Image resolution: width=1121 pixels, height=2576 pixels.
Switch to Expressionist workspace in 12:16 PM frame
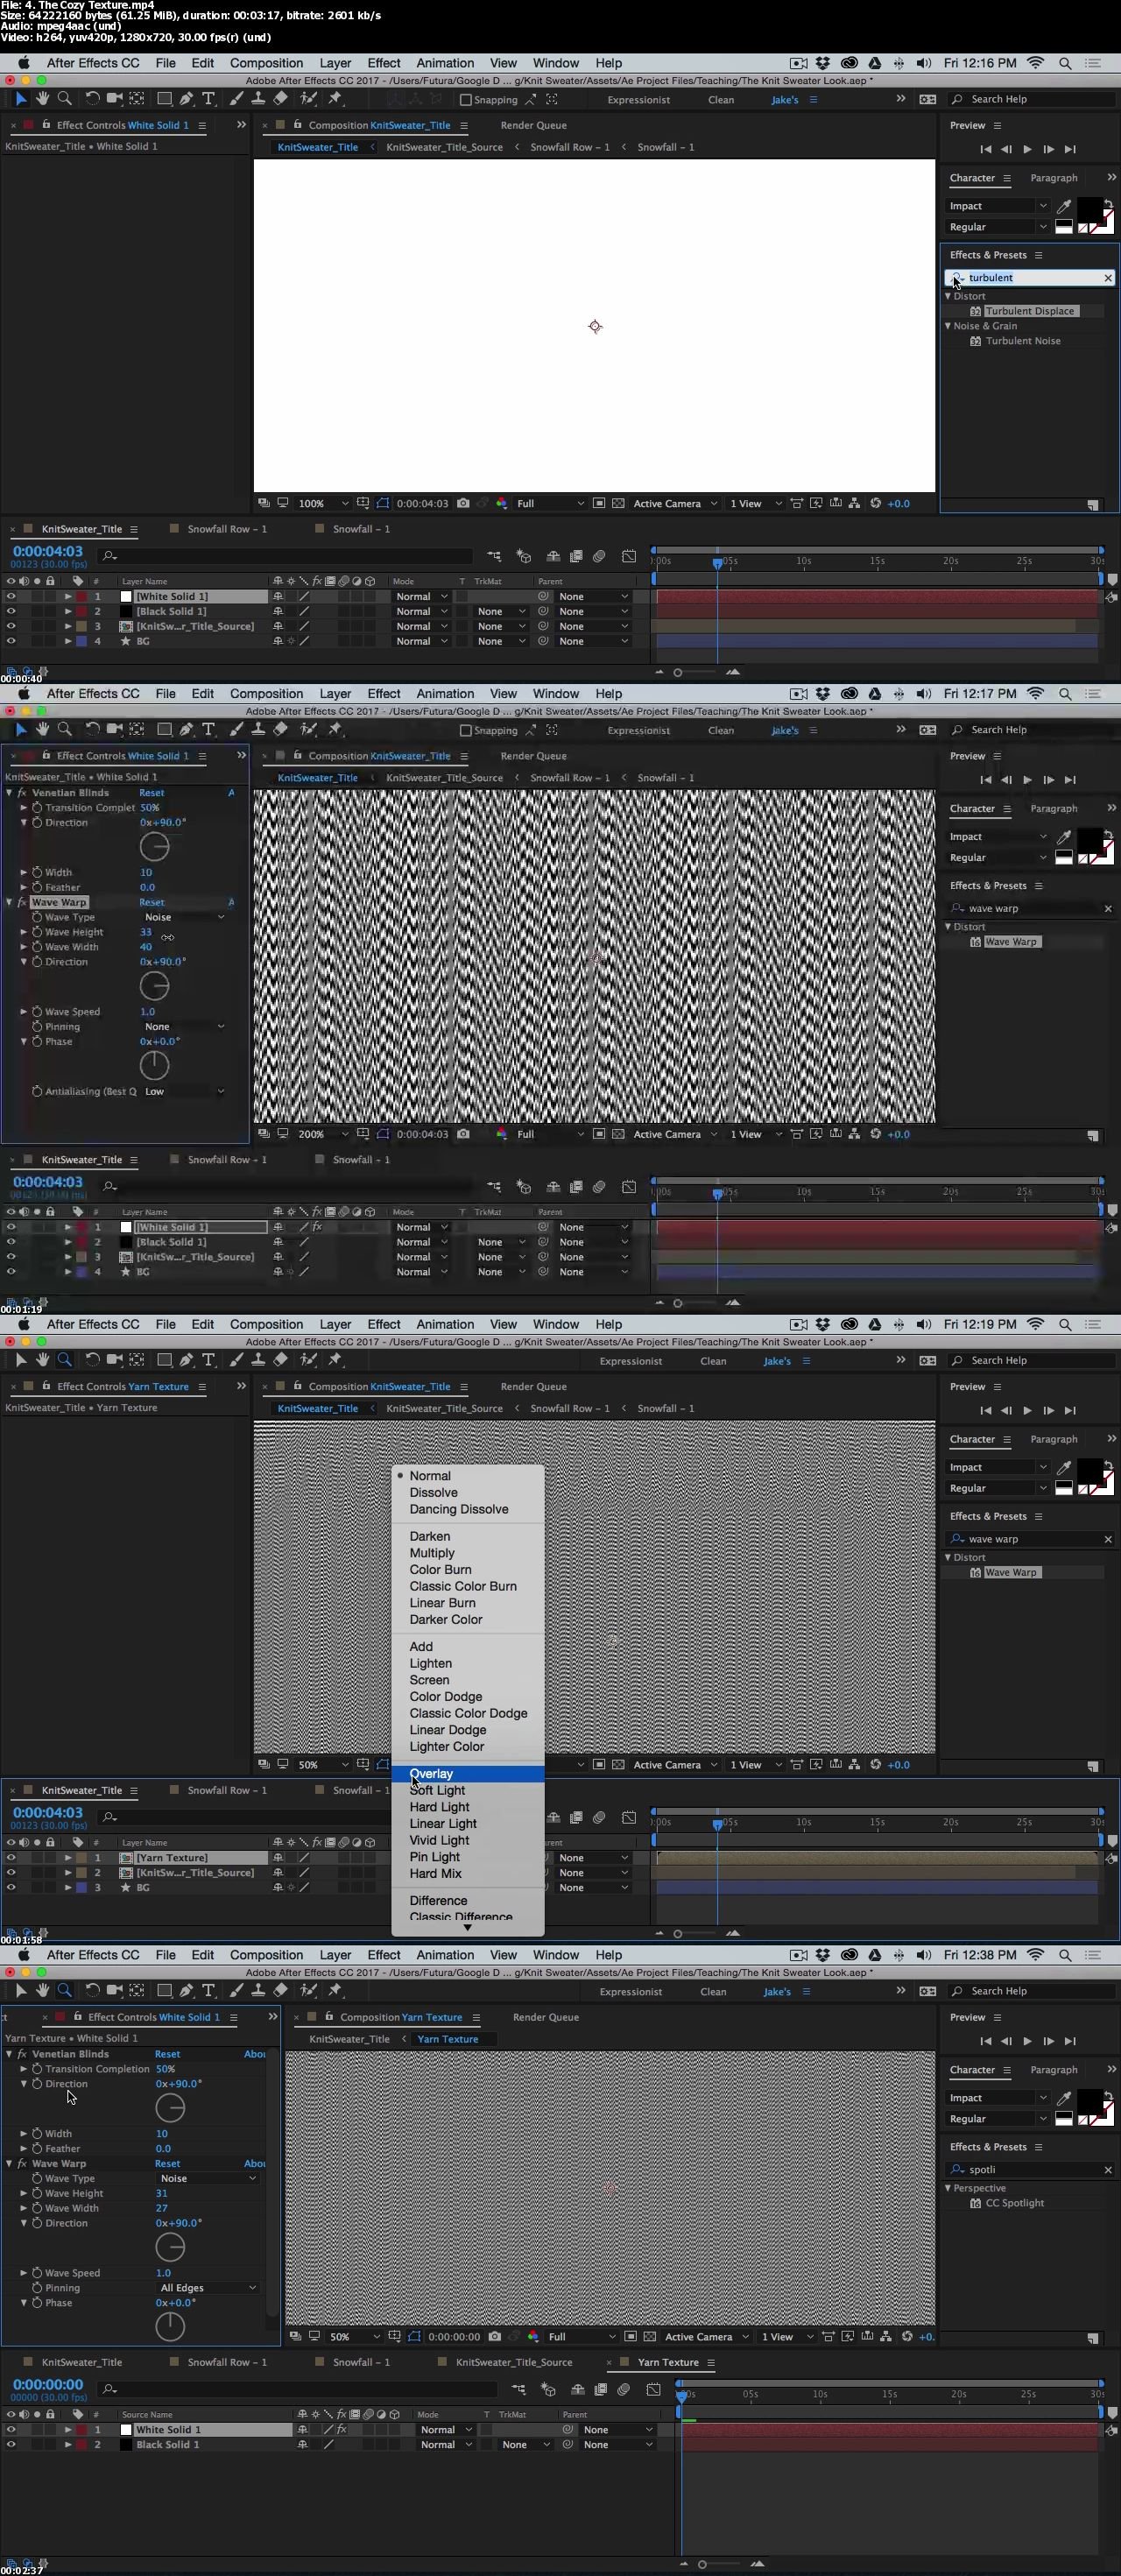click(638, 100)
